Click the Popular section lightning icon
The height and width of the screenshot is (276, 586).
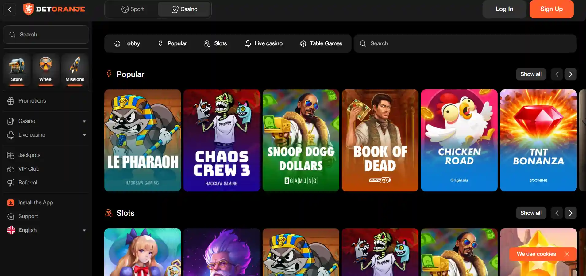(x=109, y=74)
